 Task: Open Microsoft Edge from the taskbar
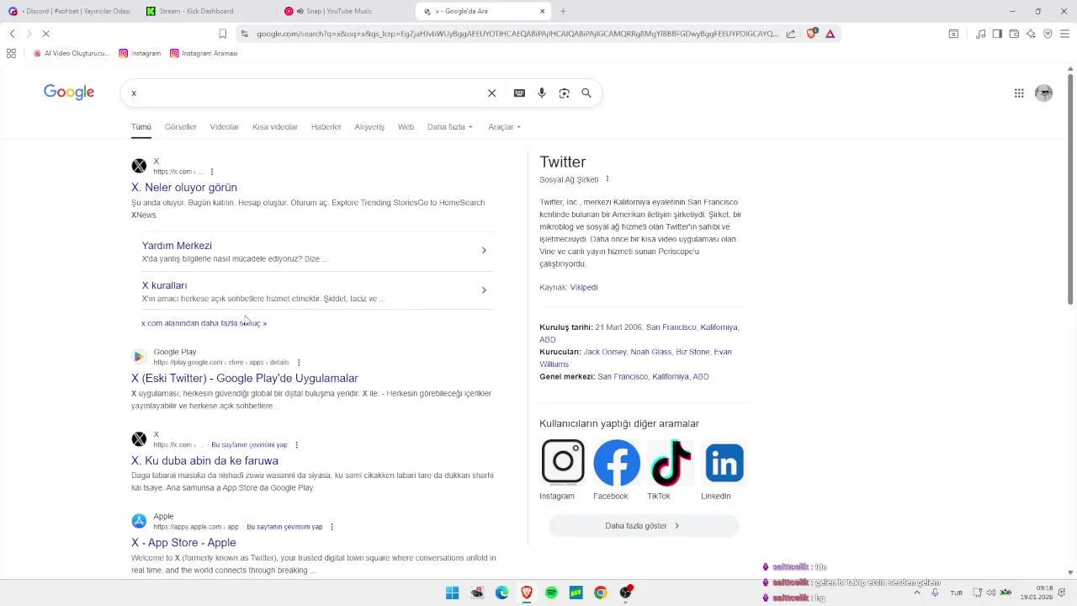pos(501,593)
